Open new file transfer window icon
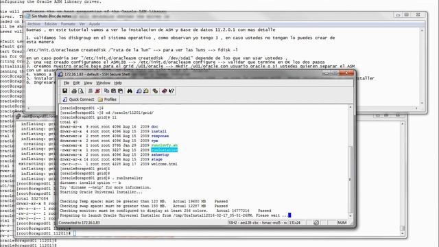The height and width of the screenshot is (247, 439). pos(146,91)
